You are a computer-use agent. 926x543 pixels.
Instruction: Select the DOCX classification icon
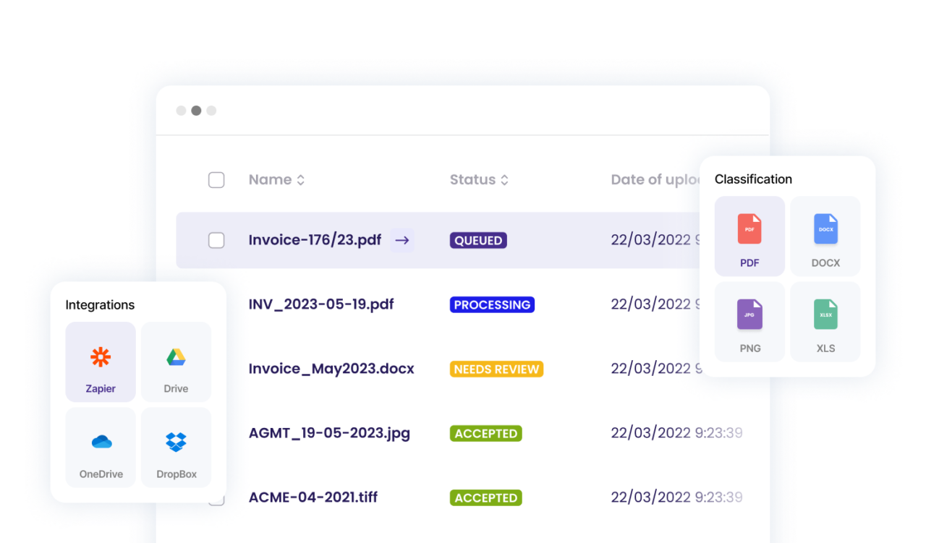(x=825, y=236)
